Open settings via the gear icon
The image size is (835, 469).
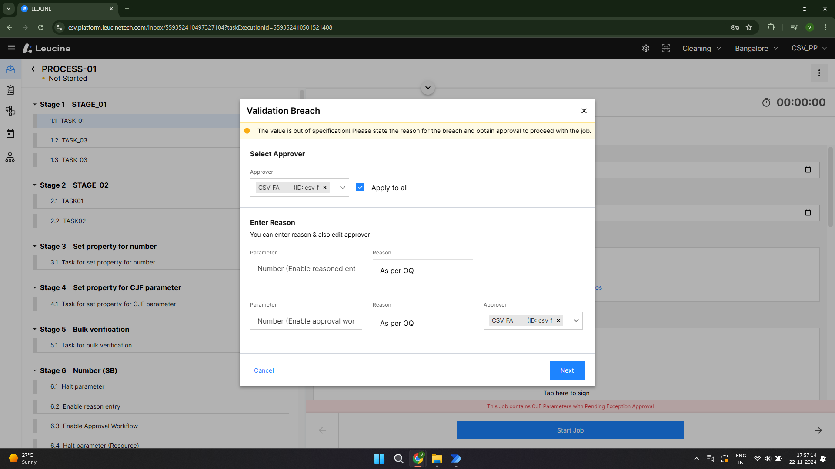pyautogui.click(x=645, y=48)
